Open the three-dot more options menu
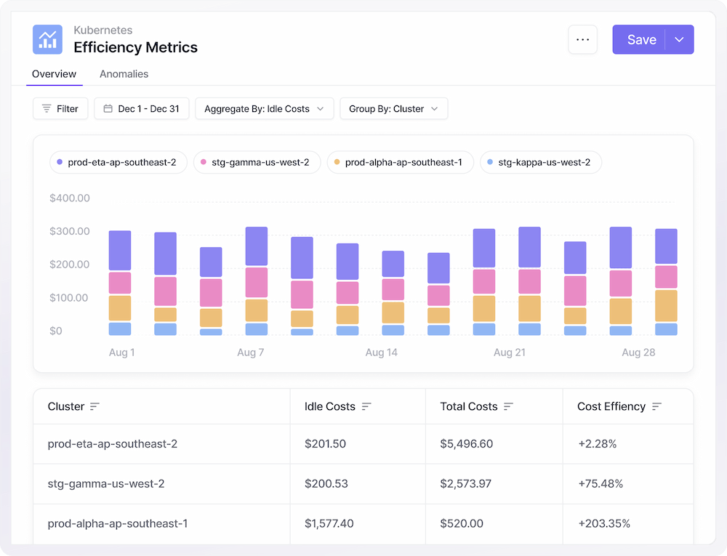This screenshot has width=727, height=556. 582,40
